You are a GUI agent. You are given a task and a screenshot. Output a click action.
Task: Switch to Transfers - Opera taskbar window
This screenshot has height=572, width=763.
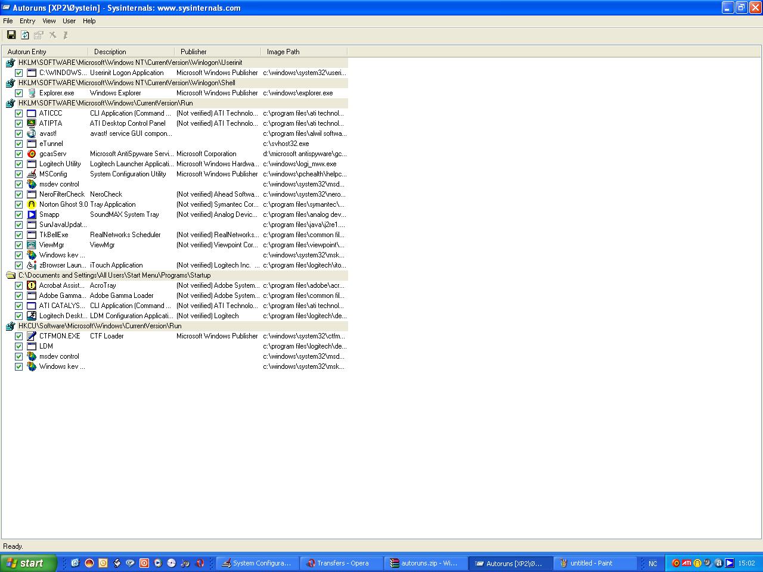click(x=342, y=563)
